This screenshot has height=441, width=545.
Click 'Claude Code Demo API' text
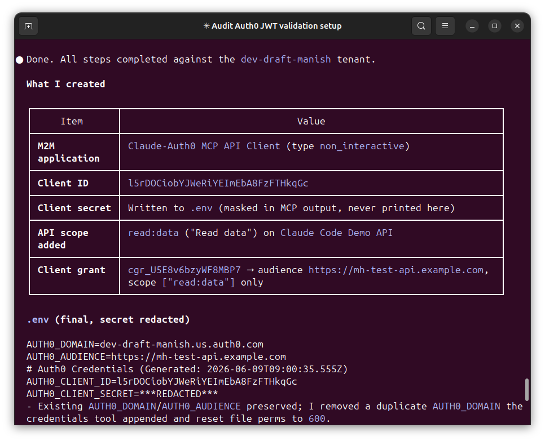pos(336,233)
